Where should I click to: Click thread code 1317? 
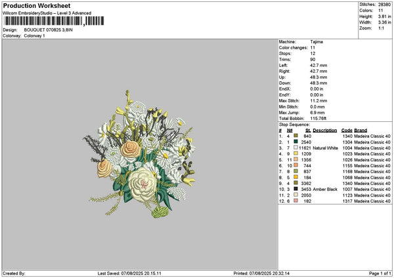click(347, 201)
